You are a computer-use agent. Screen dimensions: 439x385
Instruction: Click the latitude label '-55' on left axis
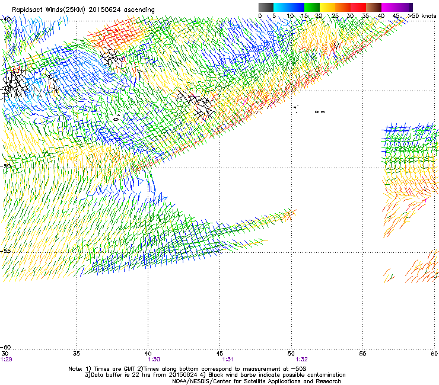click(5, 251)
